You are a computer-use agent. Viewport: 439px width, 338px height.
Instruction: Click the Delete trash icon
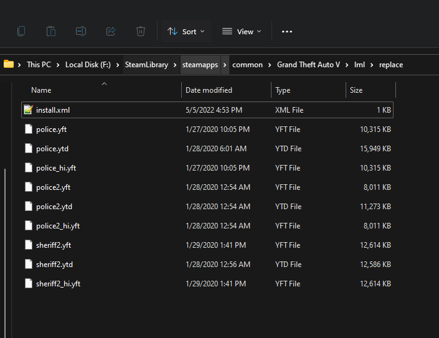pyautogui.click(x=141, y=31)
